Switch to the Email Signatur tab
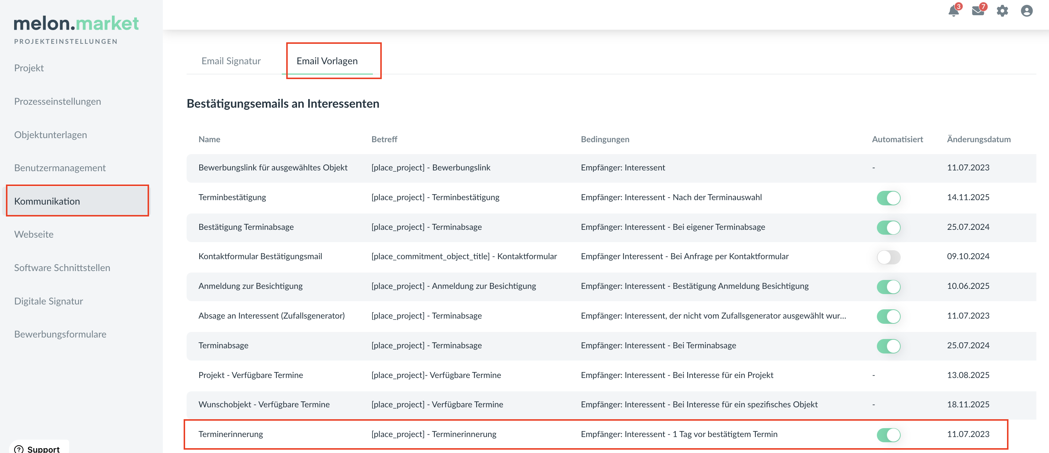This screenshot has width=1049, height=453. point(231,61)
